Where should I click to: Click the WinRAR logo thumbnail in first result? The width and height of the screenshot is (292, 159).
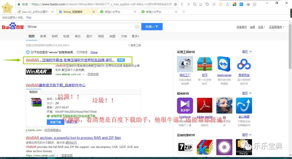coord(39,72)
